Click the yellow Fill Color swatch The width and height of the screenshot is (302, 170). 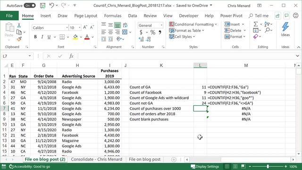75,37
